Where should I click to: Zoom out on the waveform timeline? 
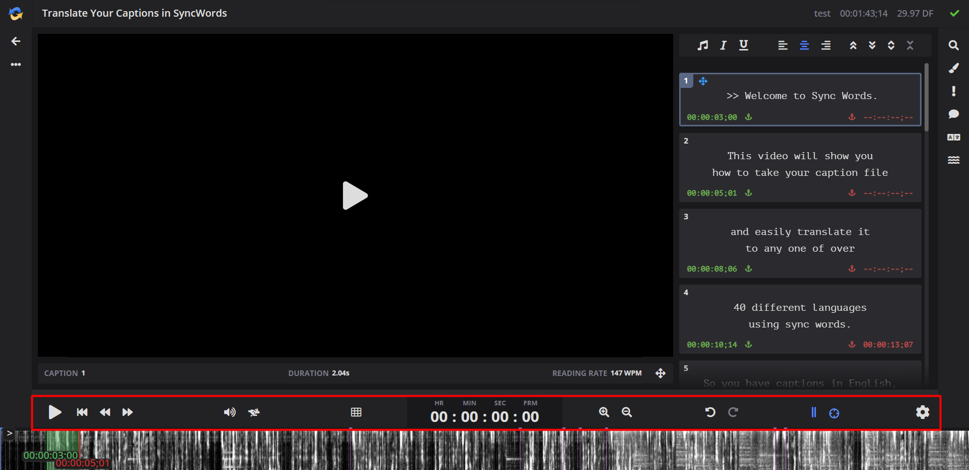click(627, 412)
